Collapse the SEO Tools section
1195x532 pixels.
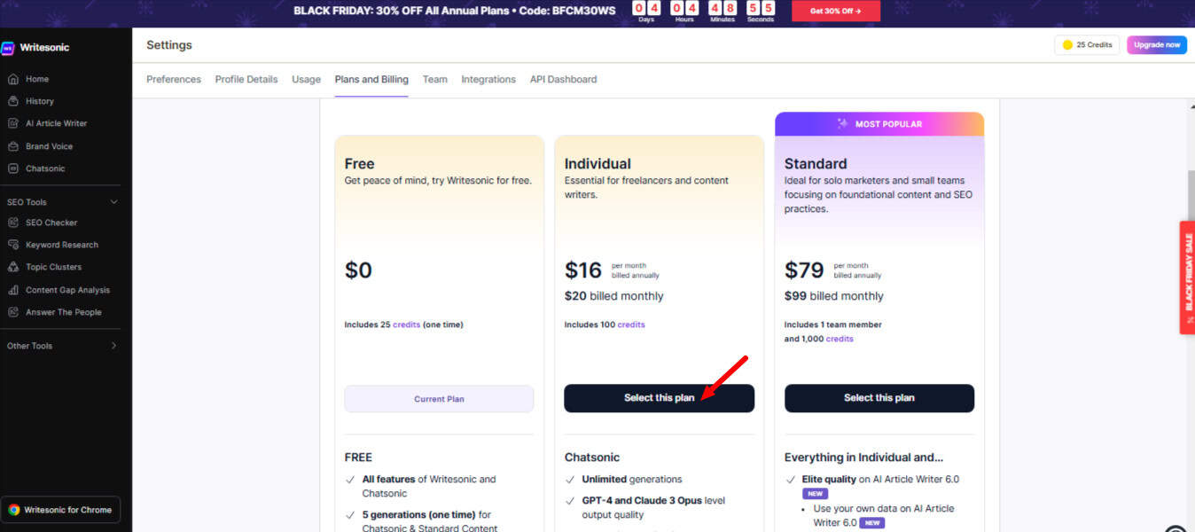113,202
